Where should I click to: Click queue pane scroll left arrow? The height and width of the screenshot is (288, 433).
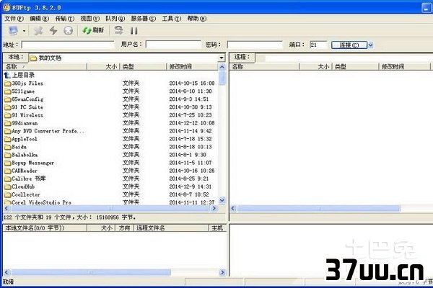point(6,273)
